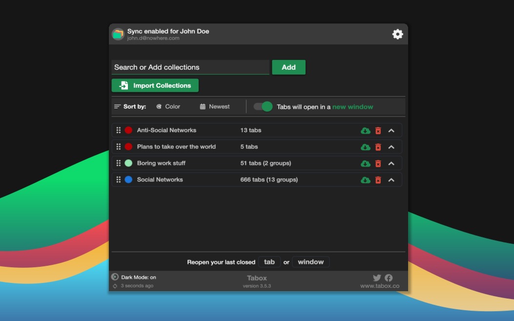The width and height of the screenshot is (514, 321).
Task: Click the sort lines icon beside Sort by
Action: (x=117, y=106)
